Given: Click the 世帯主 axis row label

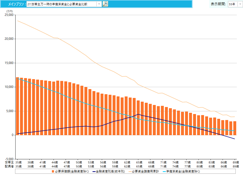Looking at the screenshot, I should (8, 162).
